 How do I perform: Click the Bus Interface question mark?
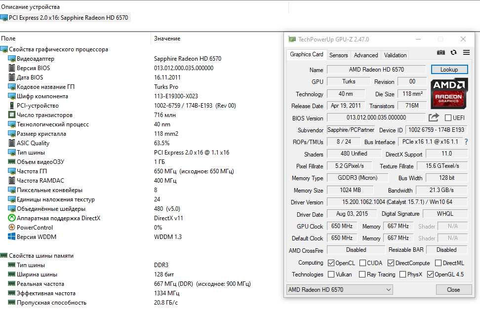pyautogui.click(x=466, y=142)
